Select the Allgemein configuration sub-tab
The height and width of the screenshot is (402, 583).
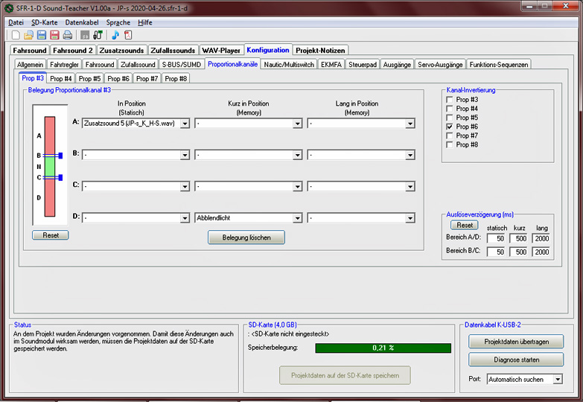click(30, 64)
